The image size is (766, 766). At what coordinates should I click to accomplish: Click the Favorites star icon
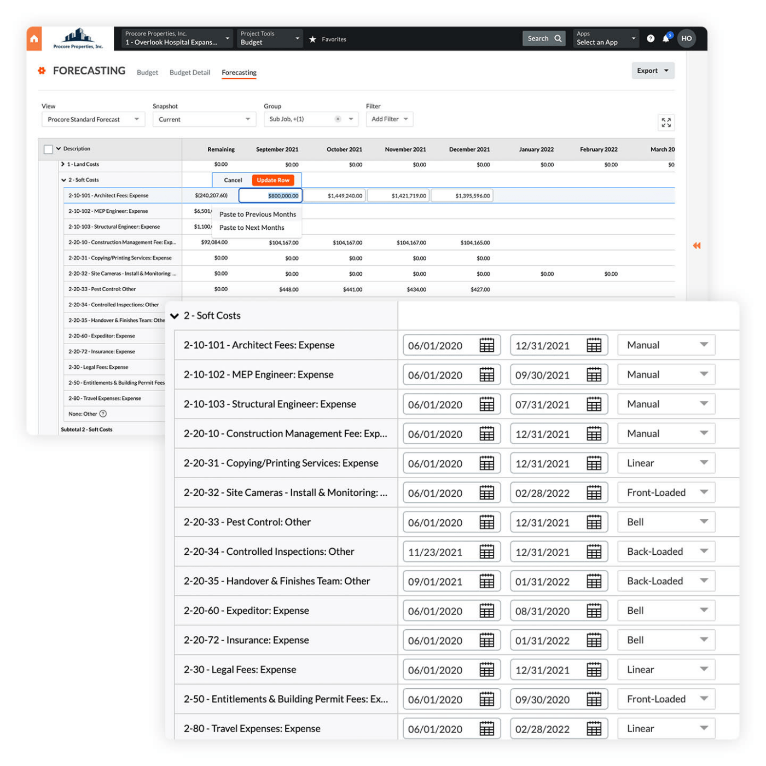pos(313,39)
